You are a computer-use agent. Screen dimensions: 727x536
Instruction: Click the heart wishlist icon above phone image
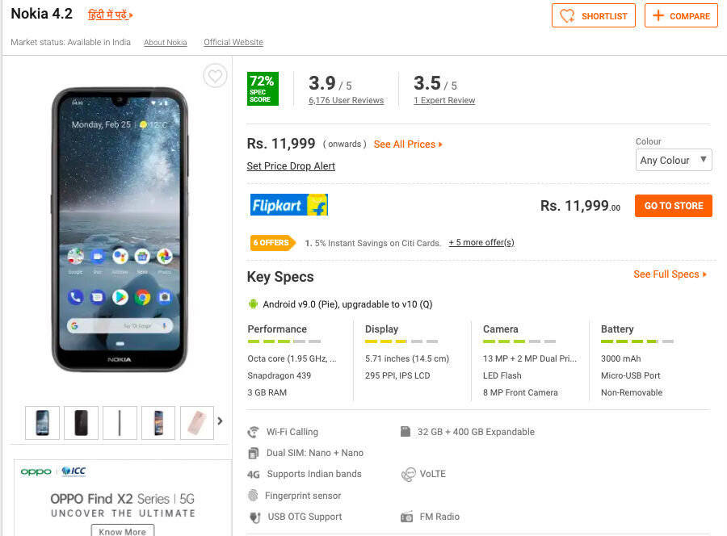(215, 76)
